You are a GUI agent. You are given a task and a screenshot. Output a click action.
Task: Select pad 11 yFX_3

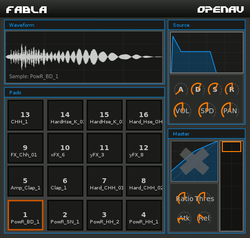coord(104,148)
